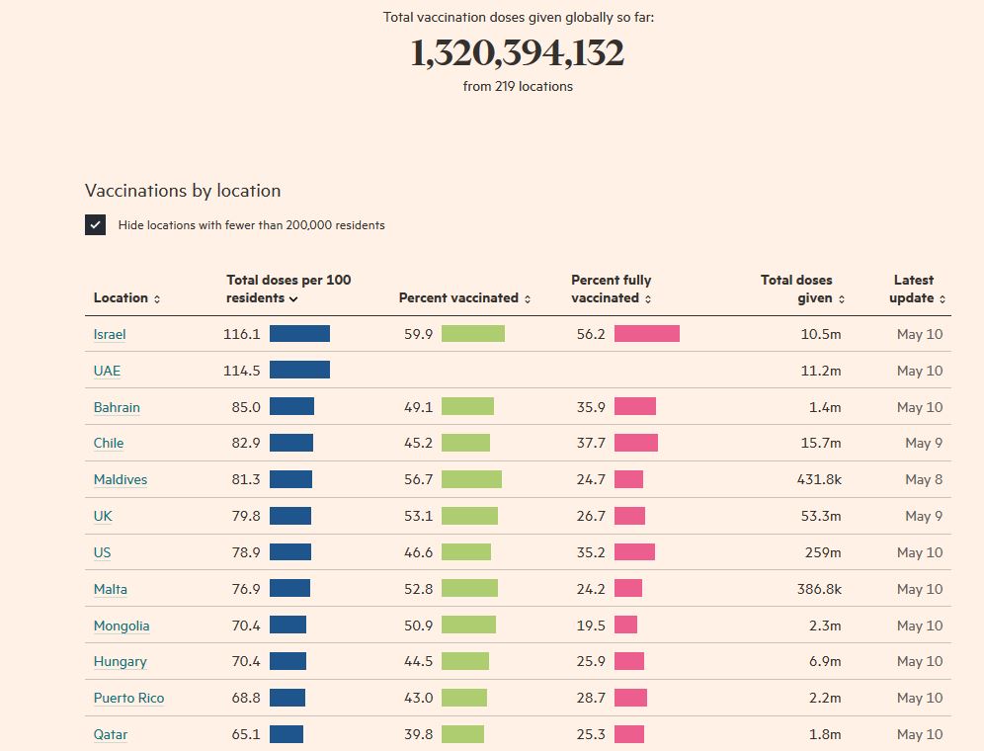Click Israel's pink fully vaccinated bar
This screenshot has width=984, height=751.
coord(646,334)
